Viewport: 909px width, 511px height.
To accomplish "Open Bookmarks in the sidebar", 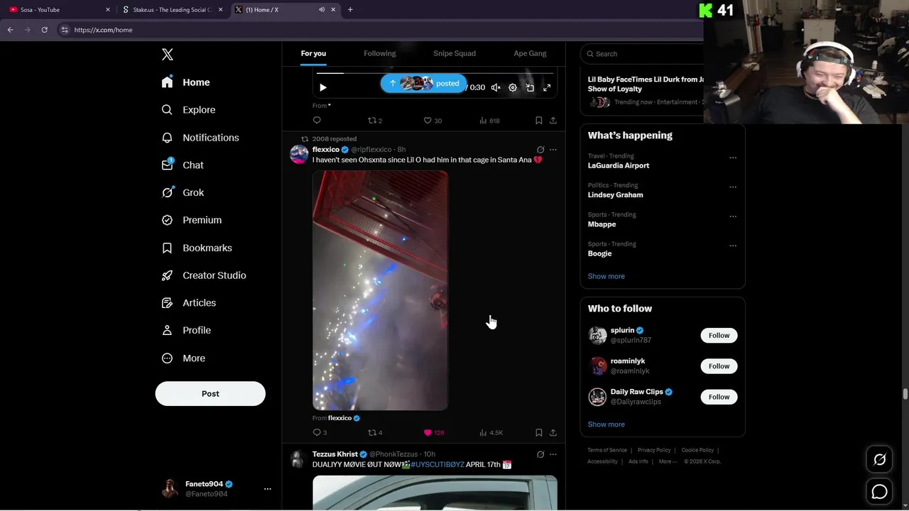I will (197, 248).
